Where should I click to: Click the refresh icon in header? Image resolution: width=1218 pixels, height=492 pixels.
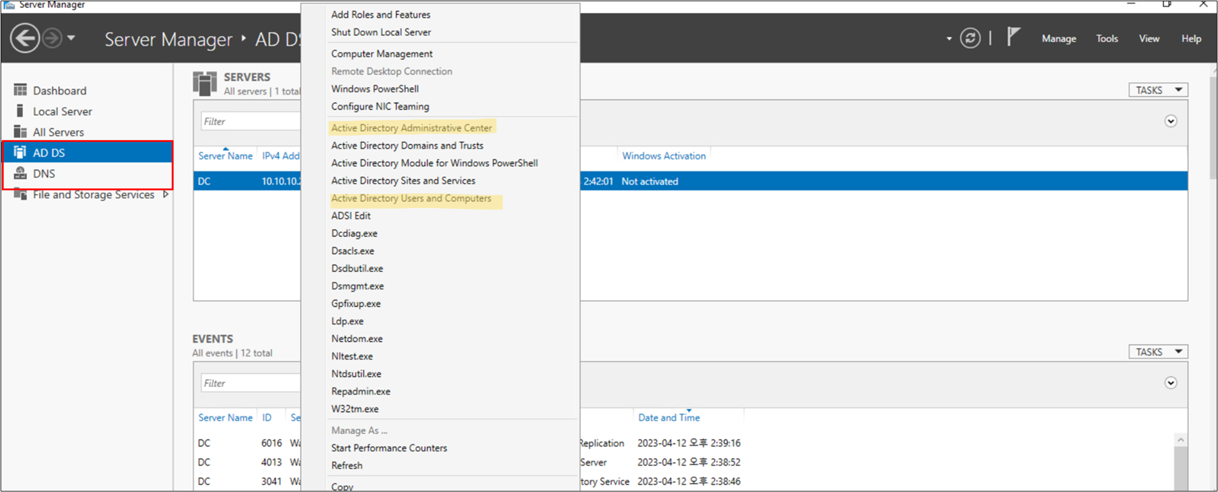[x=970, y=38]
